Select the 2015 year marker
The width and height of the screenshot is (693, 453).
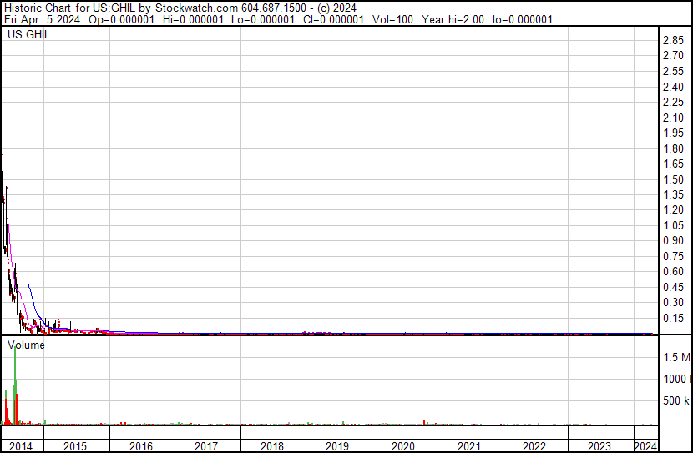click(76, 446)
